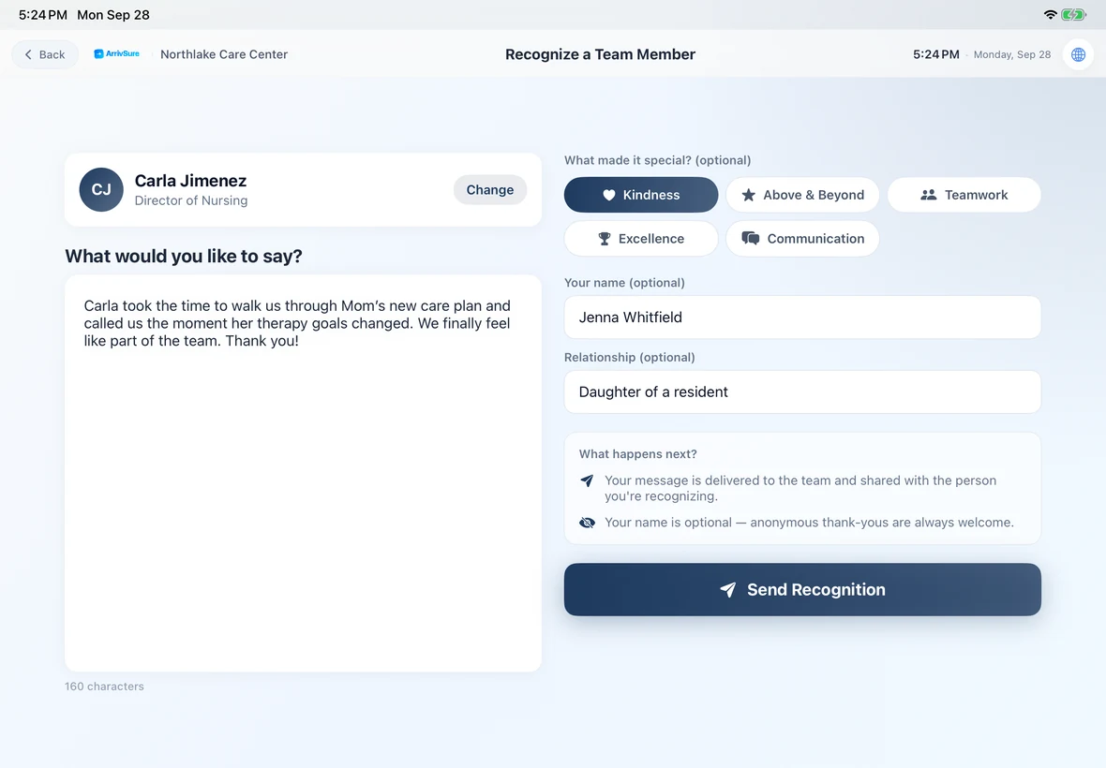Screen dimensions: 1106x768
Task: Click the Recognize a Team Member title
Action: tap(600, 54)
